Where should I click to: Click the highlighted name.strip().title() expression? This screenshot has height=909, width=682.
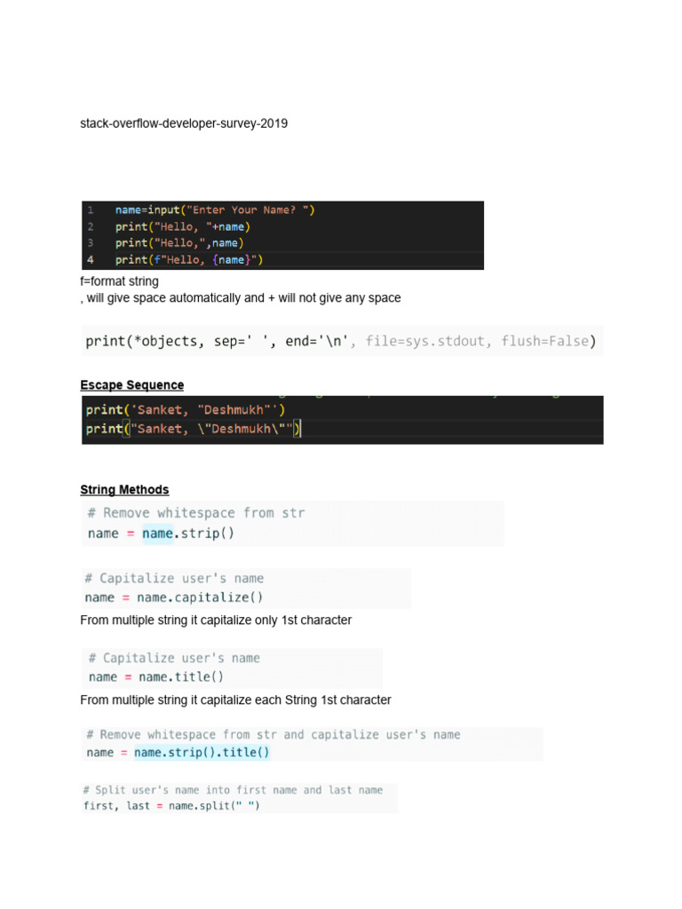click(x=202, y=753)
